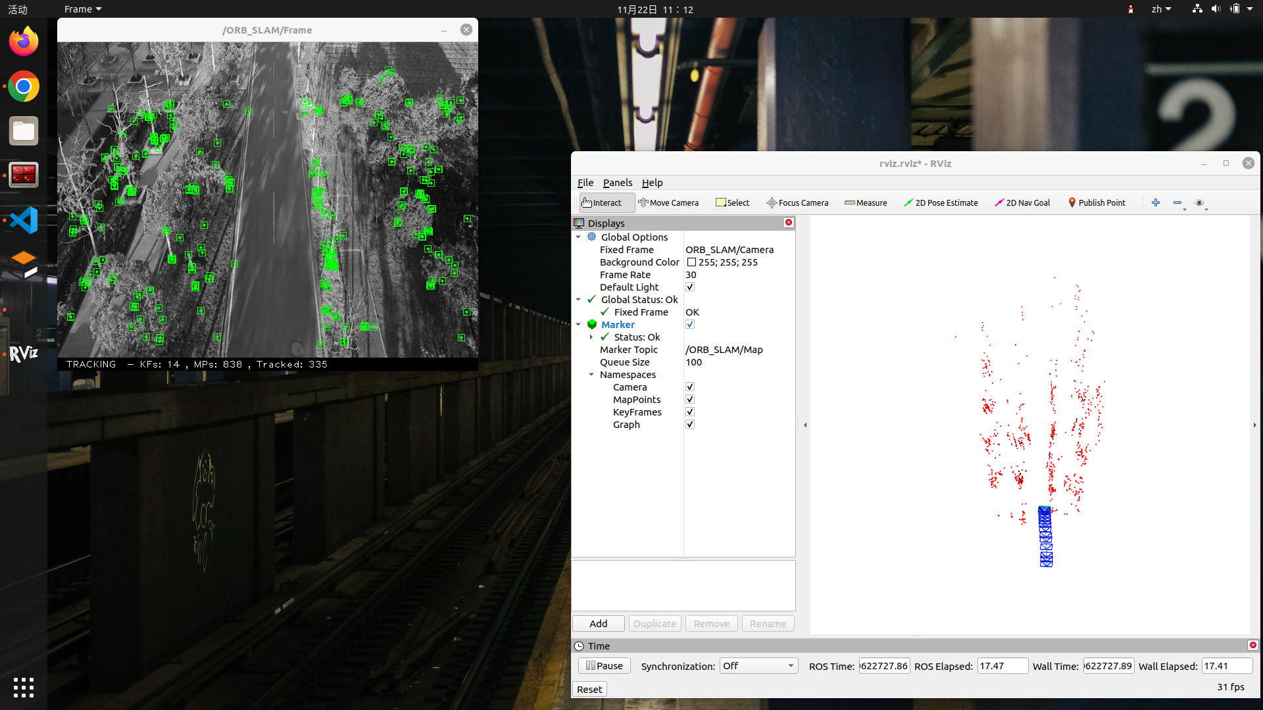Activate the Publish Point tool
Image resolution: width=1263 pixels, height=710 pixels.
pyautogui.click(x=1097, y=202)
